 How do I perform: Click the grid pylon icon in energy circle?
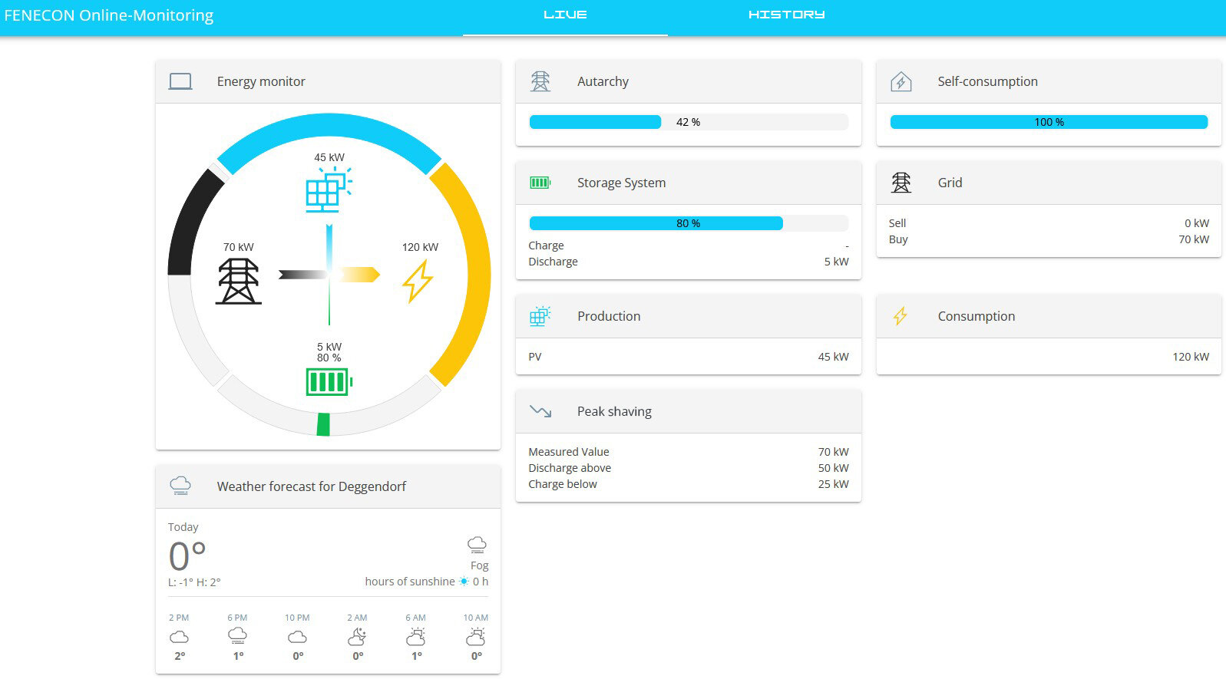coord(238,281)
